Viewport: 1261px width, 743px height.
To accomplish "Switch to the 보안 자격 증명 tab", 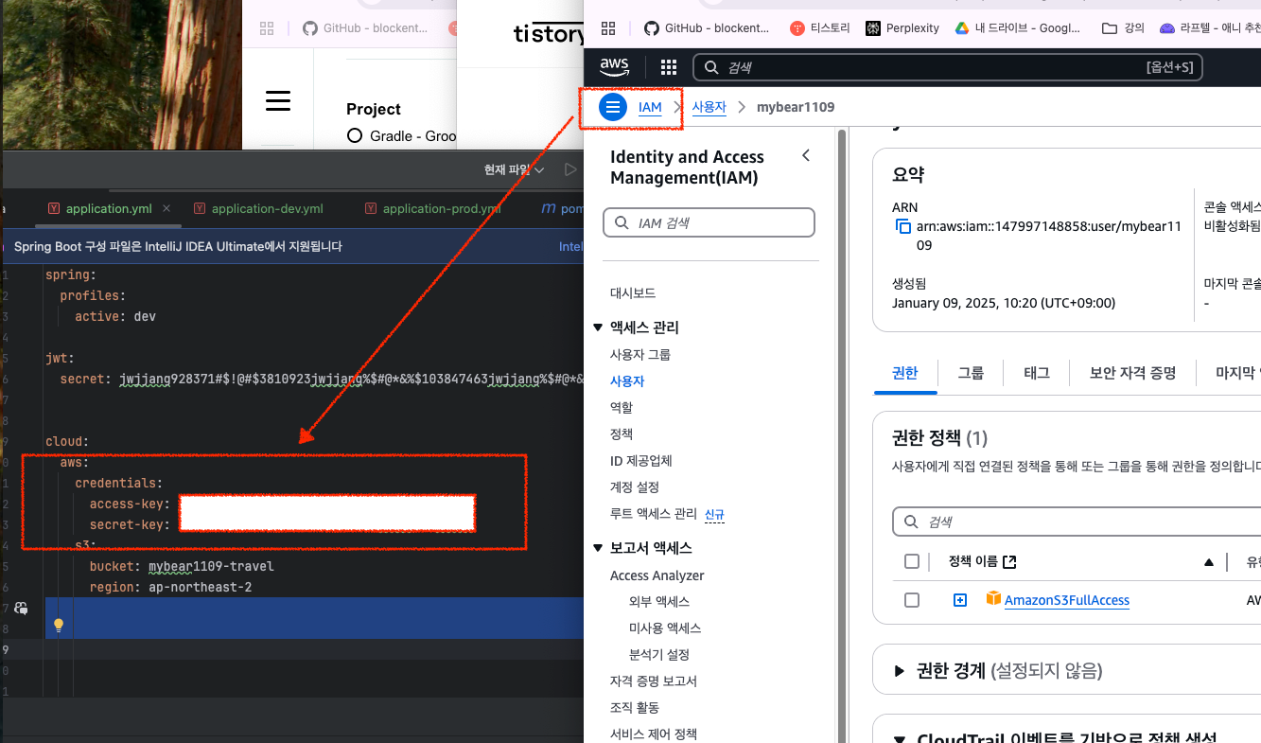I will tap(1133, 373).
